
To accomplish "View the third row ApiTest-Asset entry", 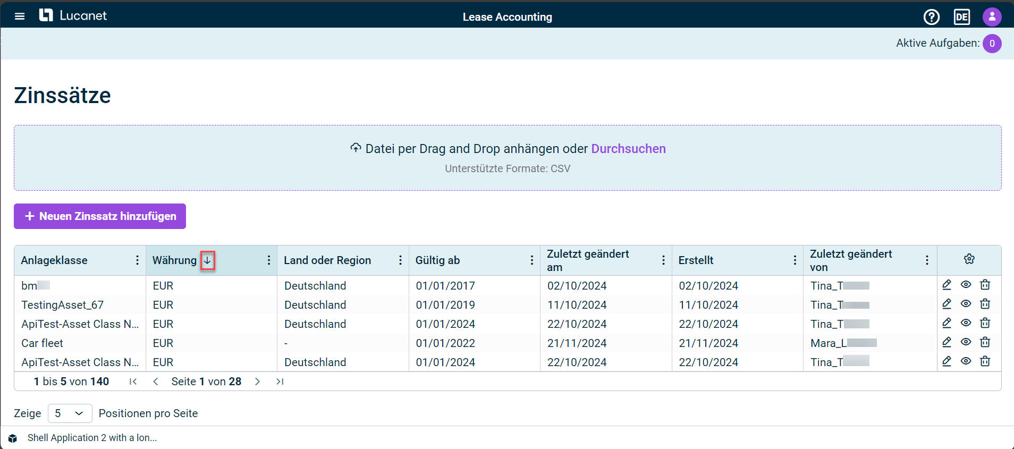I will tap(966, 323).
